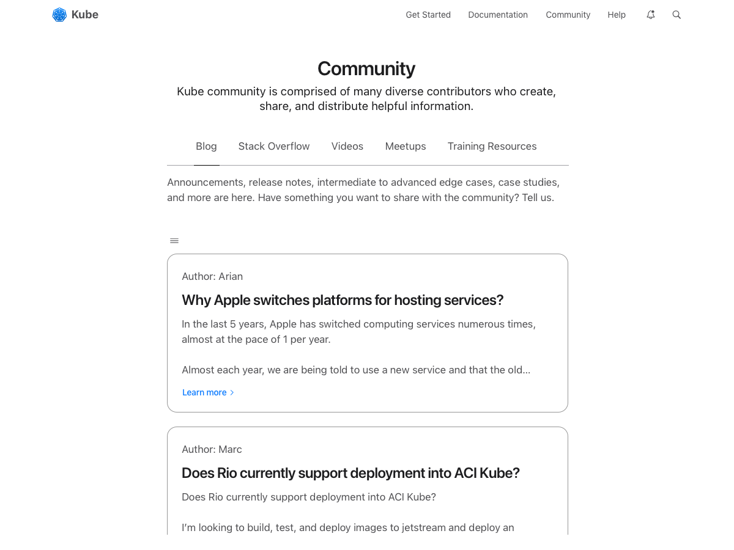Open search with the magnifier icon
The height and width of the screenshot is (550, 734).
(x=677, y=15)
